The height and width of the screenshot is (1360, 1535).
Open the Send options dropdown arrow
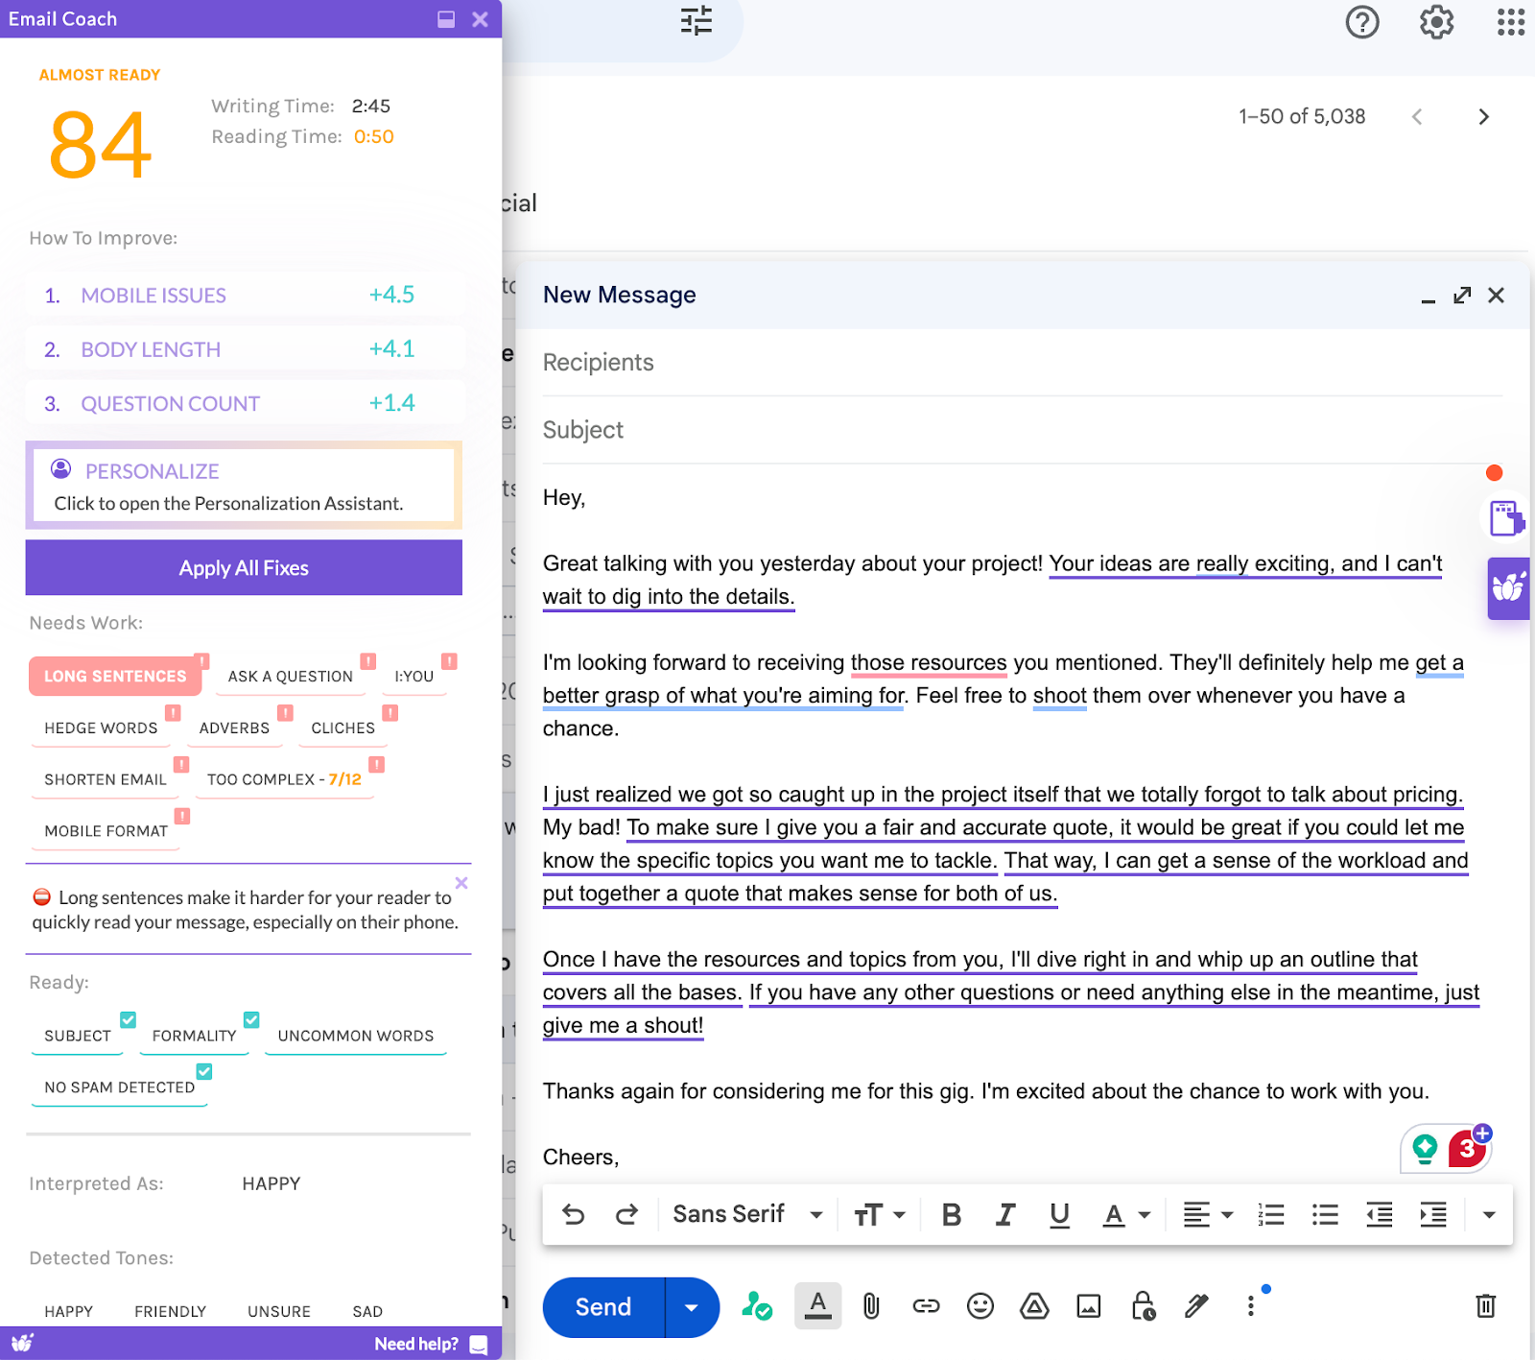691,1307
